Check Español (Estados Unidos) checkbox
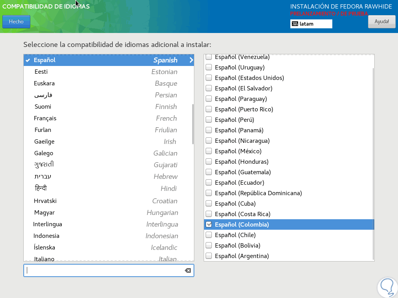 [x=209, y=78]
